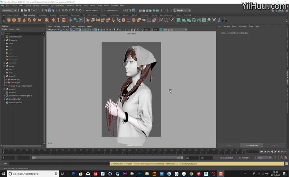Expand the G_guwang node in Outliner
Image resolution: width=289 pixels, height=177 pixels.
[5, 40]
